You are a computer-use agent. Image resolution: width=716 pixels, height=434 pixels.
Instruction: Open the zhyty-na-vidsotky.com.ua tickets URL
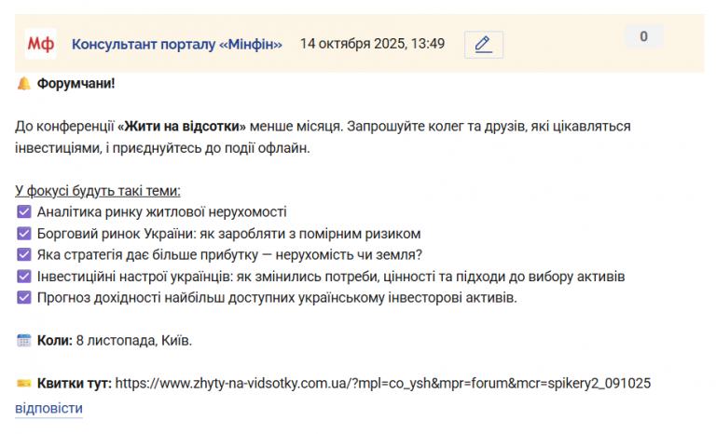[x=383, y=383]
